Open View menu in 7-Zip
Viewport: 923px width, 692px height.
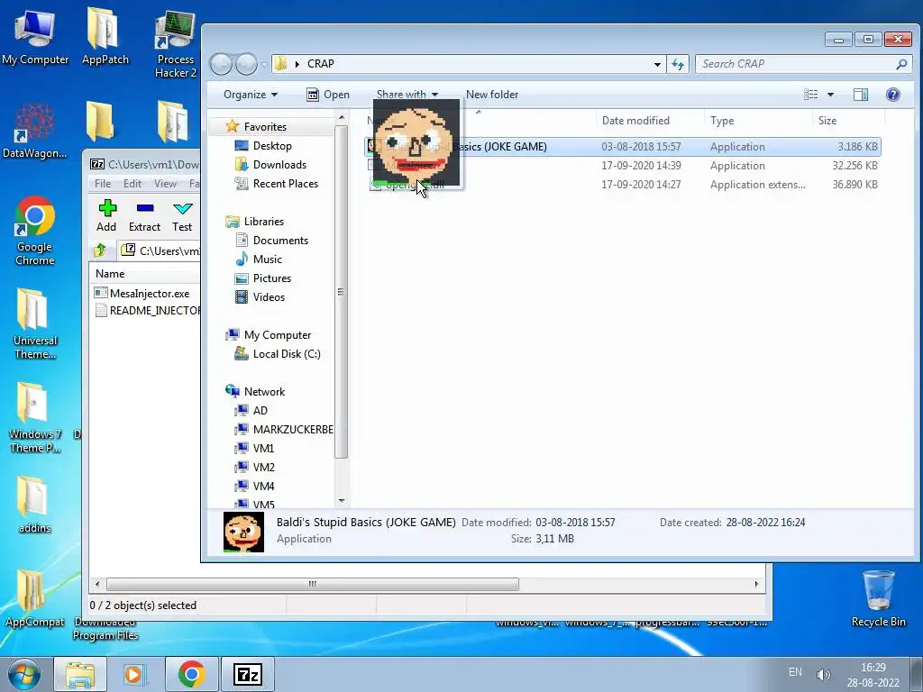click(x=165, y=184)
